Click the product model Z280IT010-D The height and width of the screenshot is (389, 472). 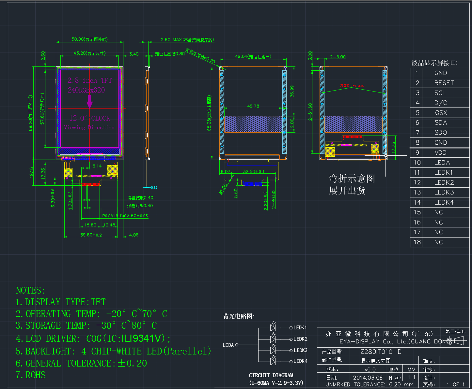point(381,352)
